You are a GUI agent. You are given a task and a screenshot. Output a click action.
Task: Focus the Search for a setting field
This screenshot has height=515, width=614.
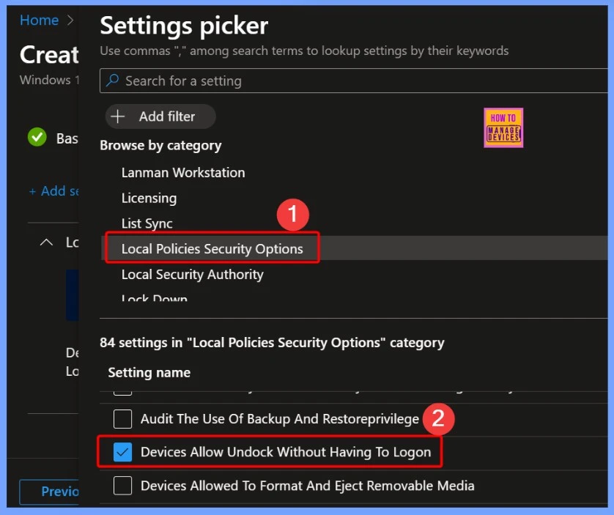(x=352, y=81)
